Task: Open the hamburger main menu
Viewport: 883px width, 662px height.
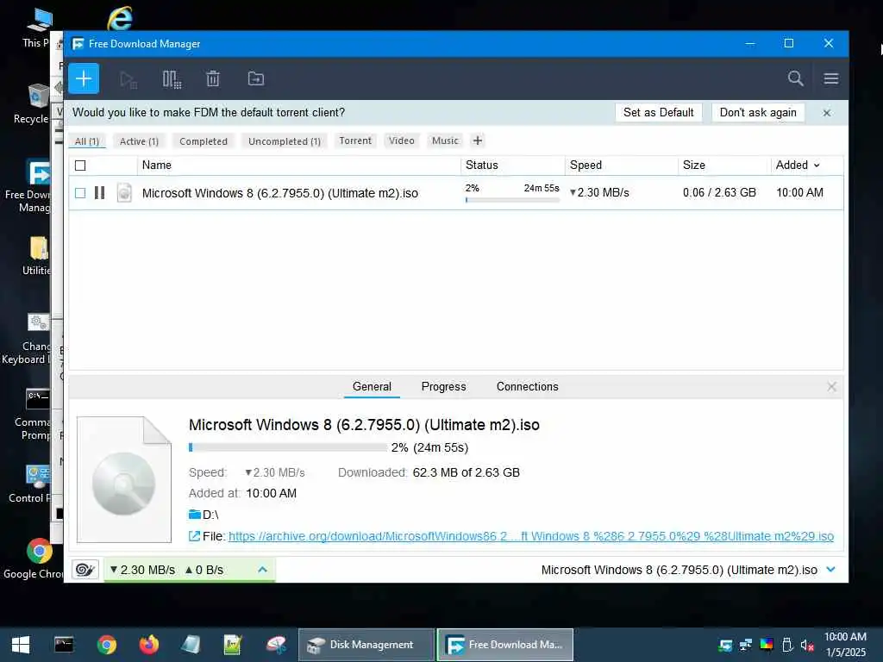Action: [831, 78]
